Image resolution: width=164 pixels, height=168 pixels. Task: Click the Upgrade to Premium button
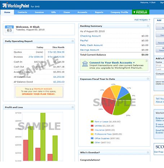(x=141, y=12)
